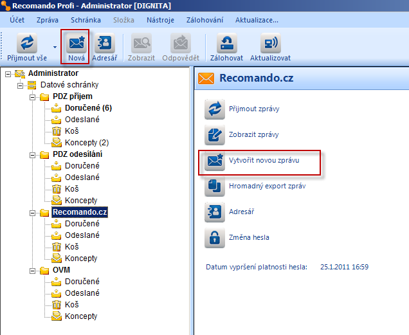
Task: Select Doručené under Recomando.cz
Action: pos(82,224)
